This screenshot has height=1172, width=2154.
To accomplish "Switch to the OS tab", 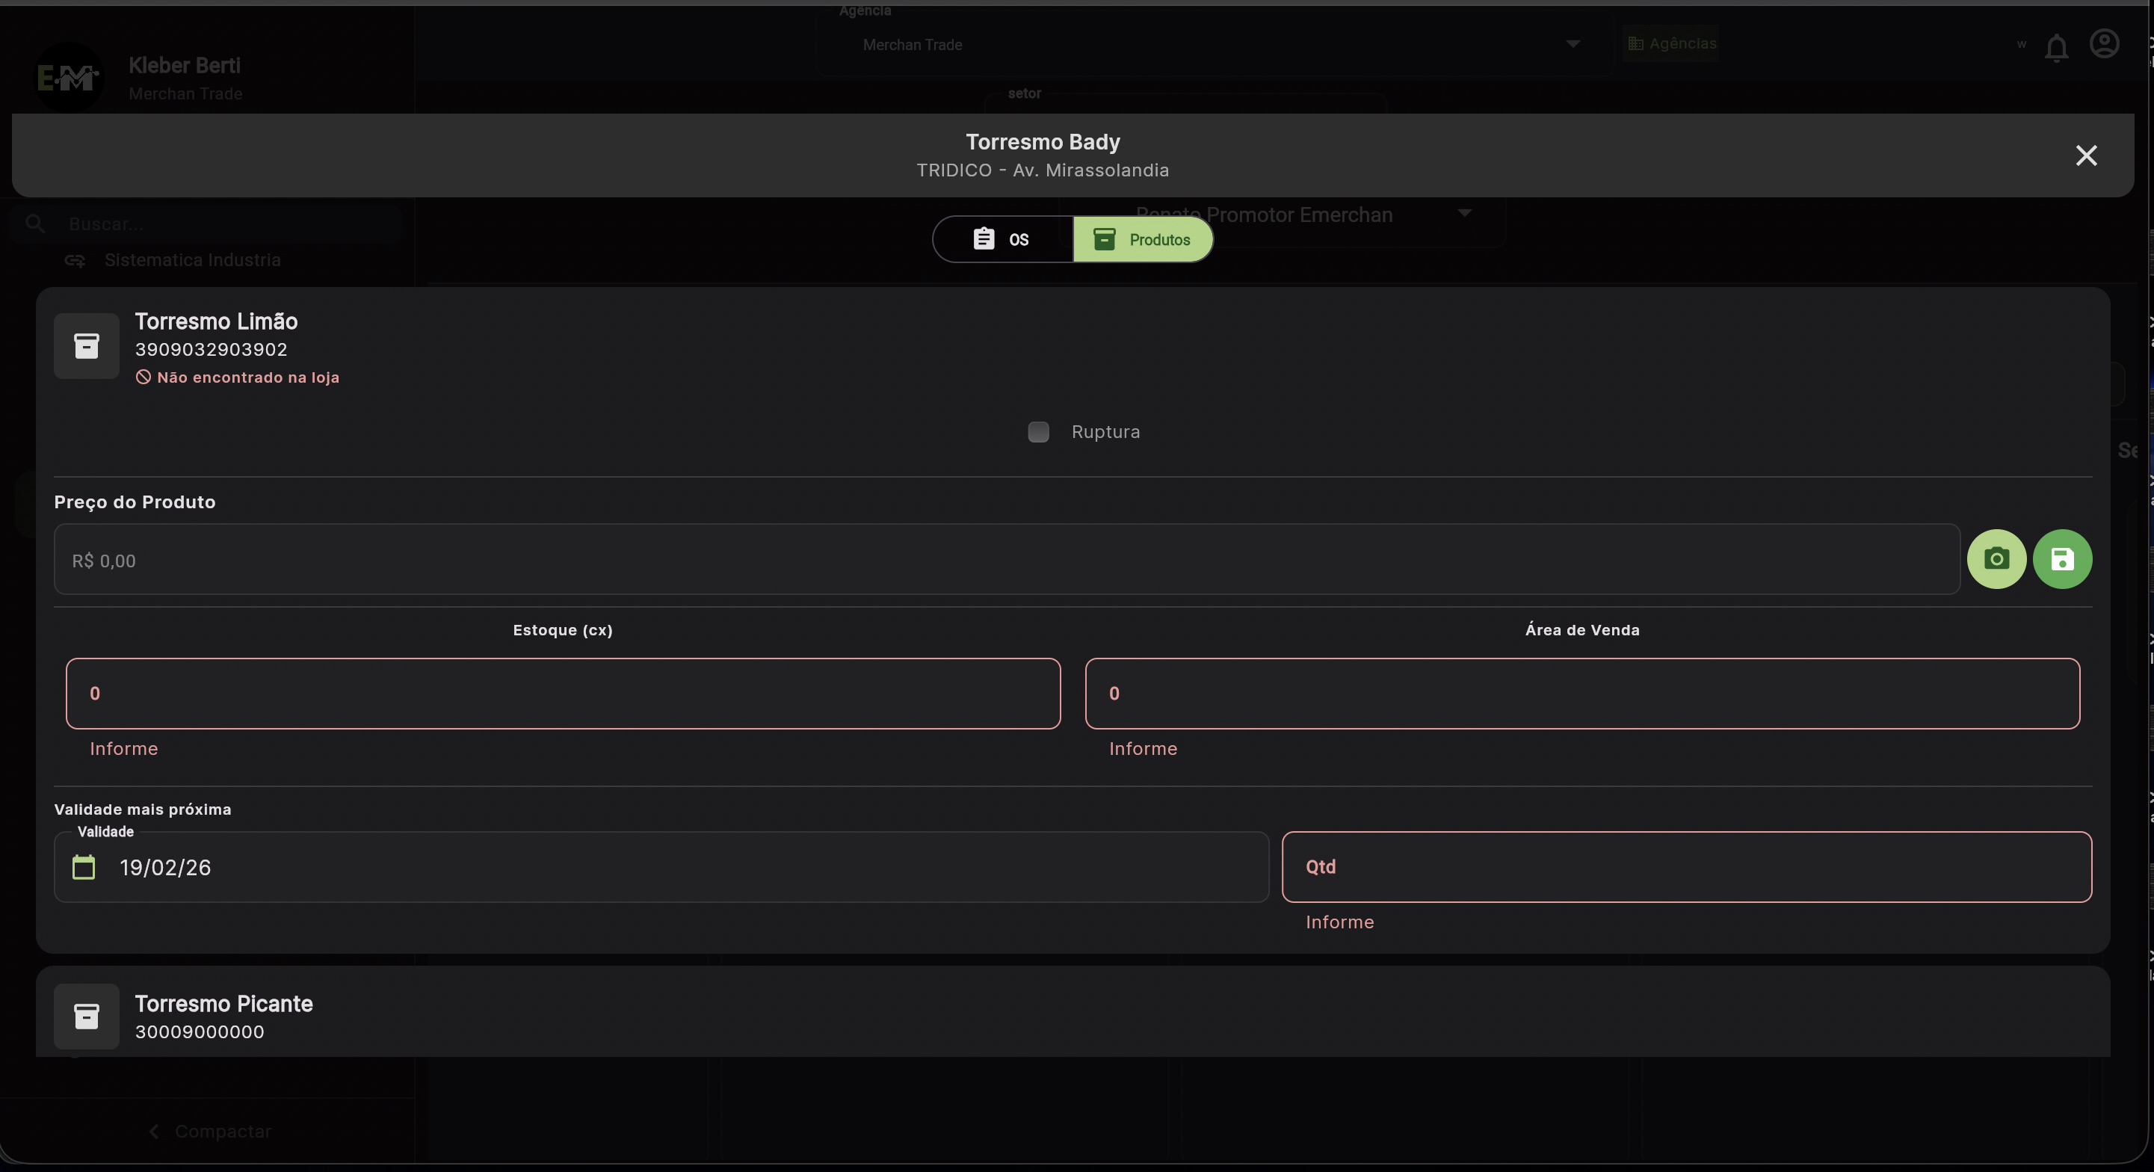I will (1002, 239).
